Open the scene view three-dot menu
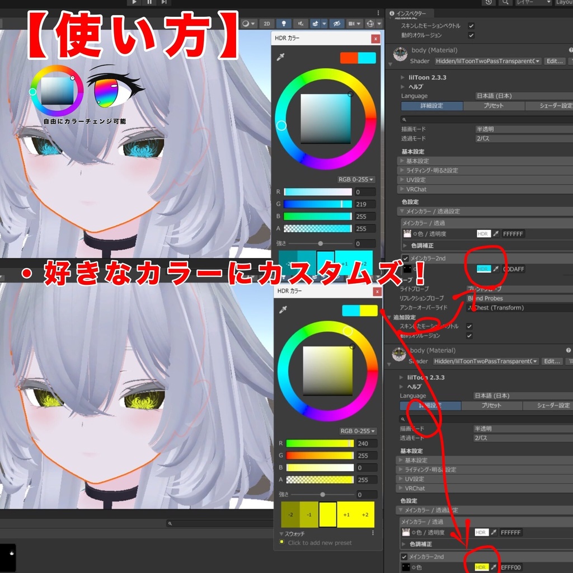Image resolution: width=573 pixels, height=573 pixels. 378,13
